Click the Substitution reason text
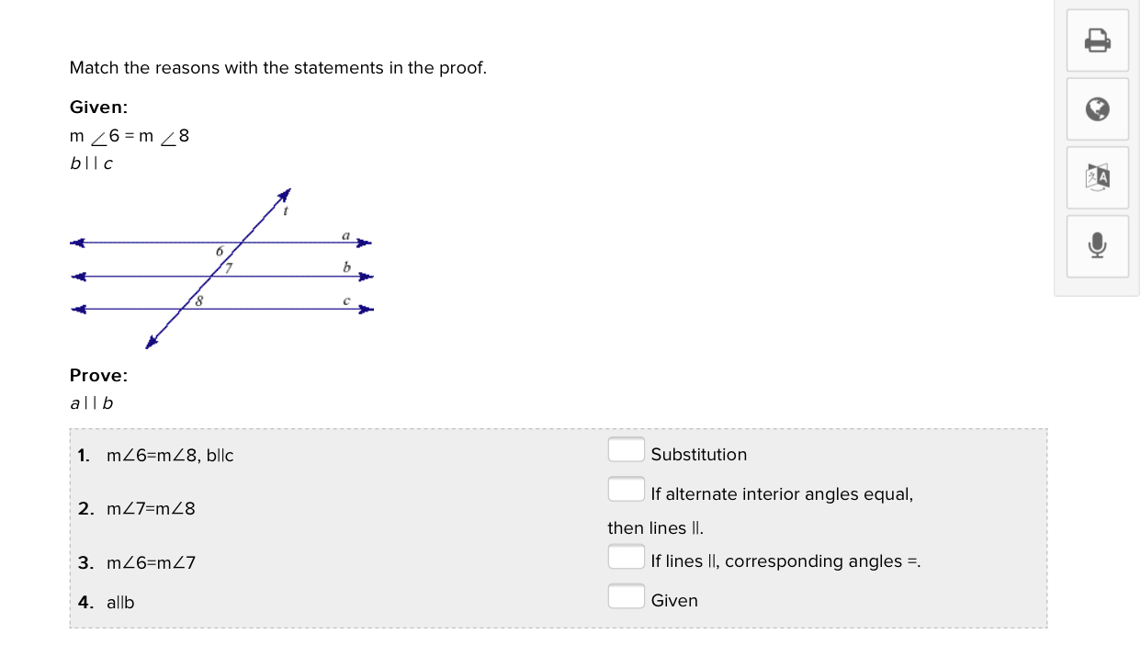The image size is (1141, 668). click(x=699, y=454)
